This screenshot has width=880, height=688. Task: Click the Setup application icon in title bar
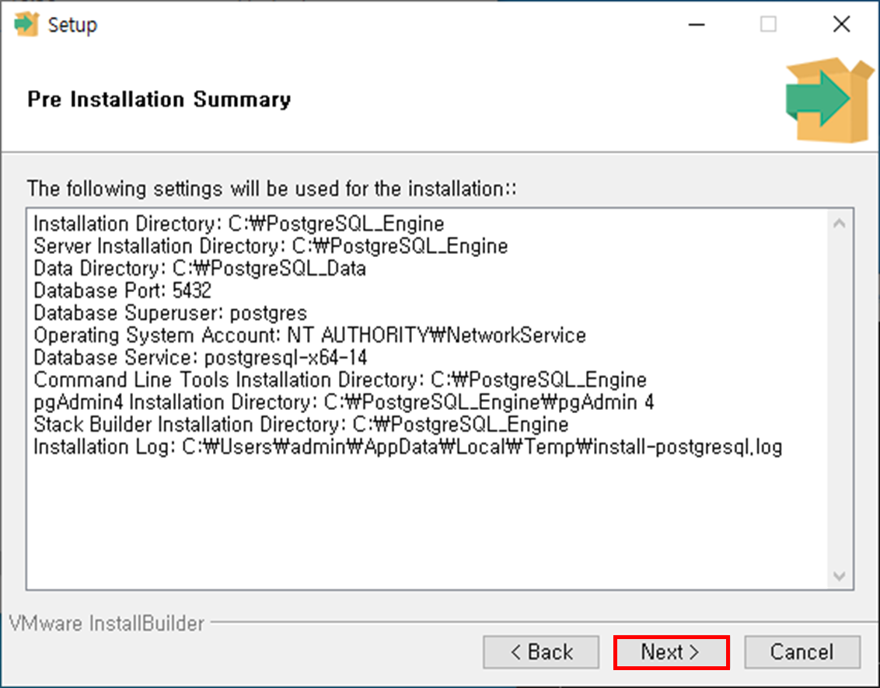pos(27,24)
